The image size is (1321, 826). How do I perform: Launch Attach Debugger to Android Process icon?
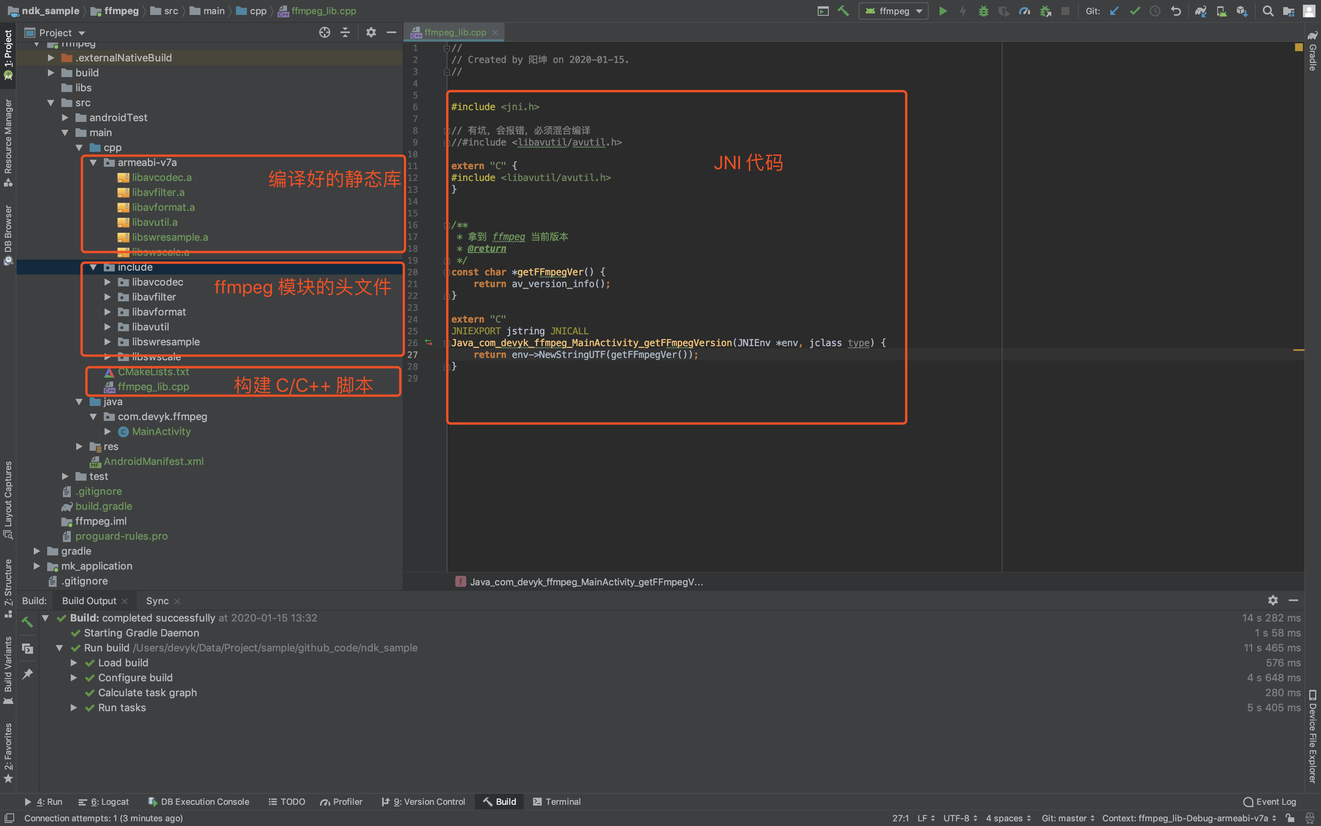[x=1045, y=11]
